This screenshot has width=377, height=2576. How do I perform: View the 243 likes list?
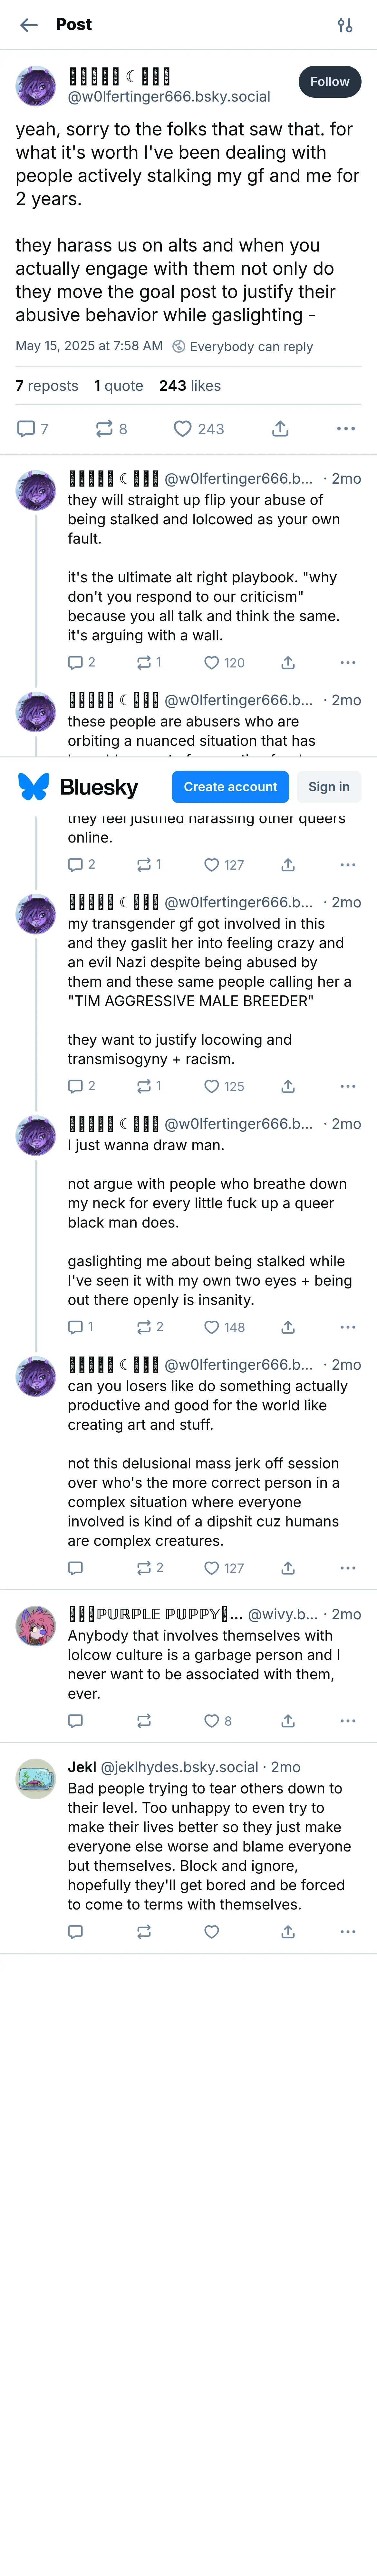pos(190,386)
